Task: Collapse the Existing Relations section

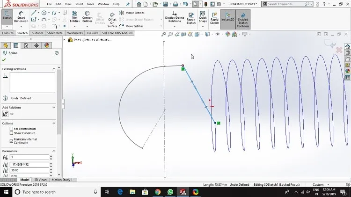Action: point(54,69)
